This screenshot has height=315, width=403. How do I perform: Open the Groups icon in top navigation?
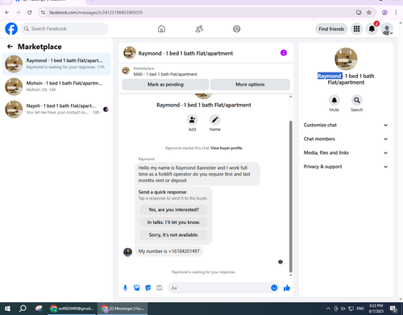pos(237,29)
